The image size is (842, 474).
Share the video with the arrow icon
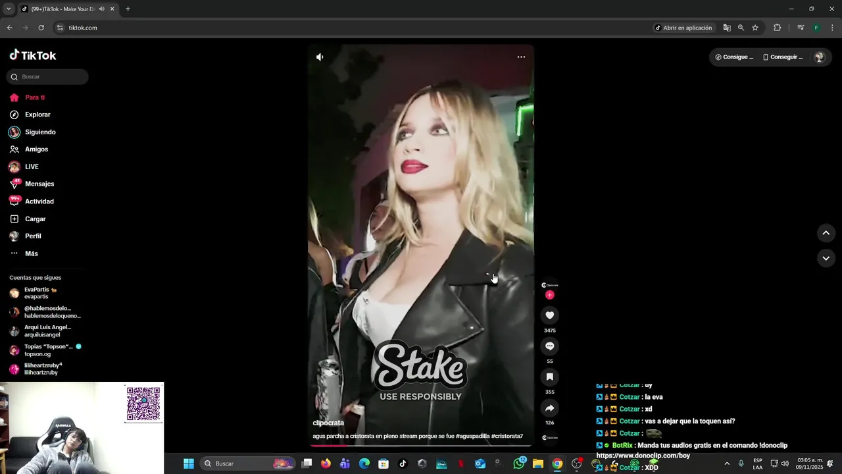coord(550,408)
